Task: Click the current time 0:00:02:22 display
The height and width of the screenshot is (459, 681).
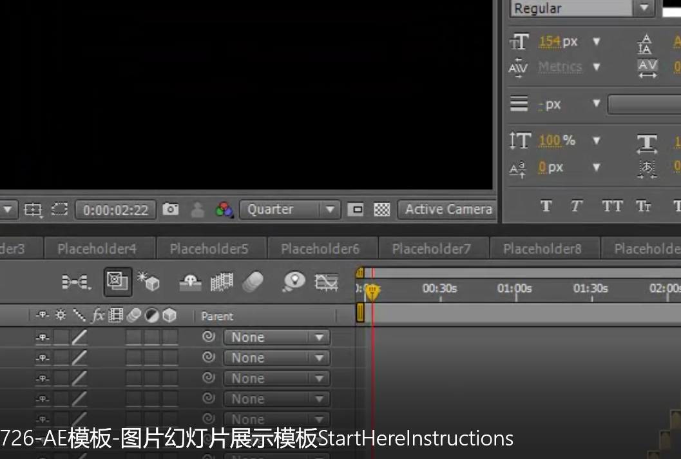Action: coord(115,210)
